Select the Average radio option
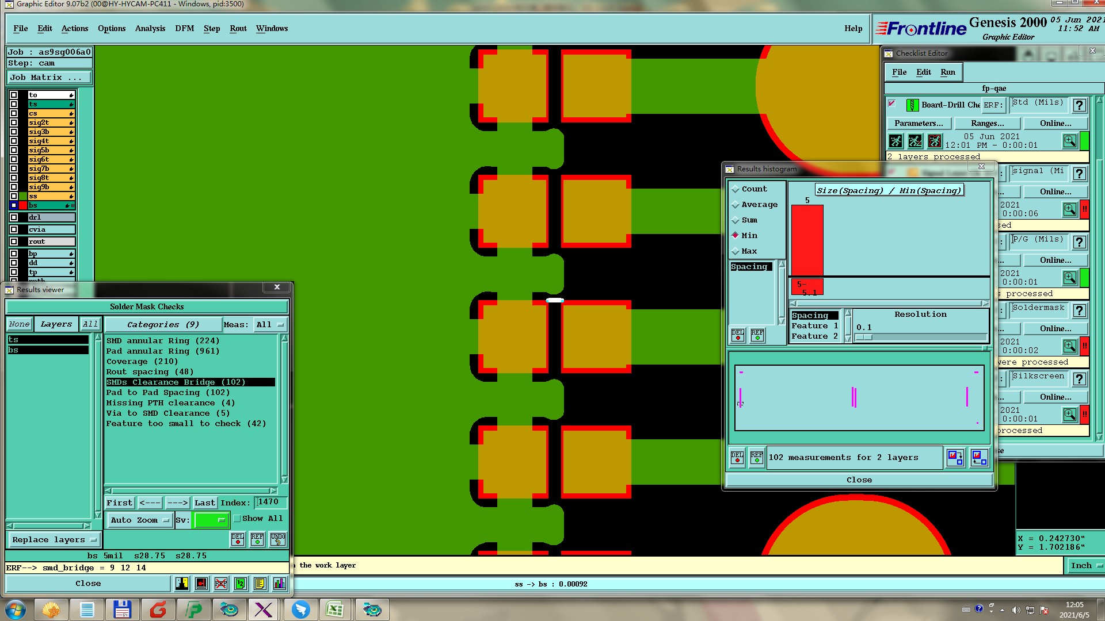Image resolution: width=1105 pixels, height=621 pixels. click(736, 205)
